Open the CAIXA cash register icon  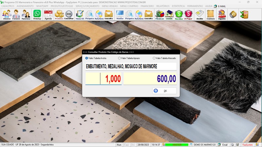coord(169,14)
